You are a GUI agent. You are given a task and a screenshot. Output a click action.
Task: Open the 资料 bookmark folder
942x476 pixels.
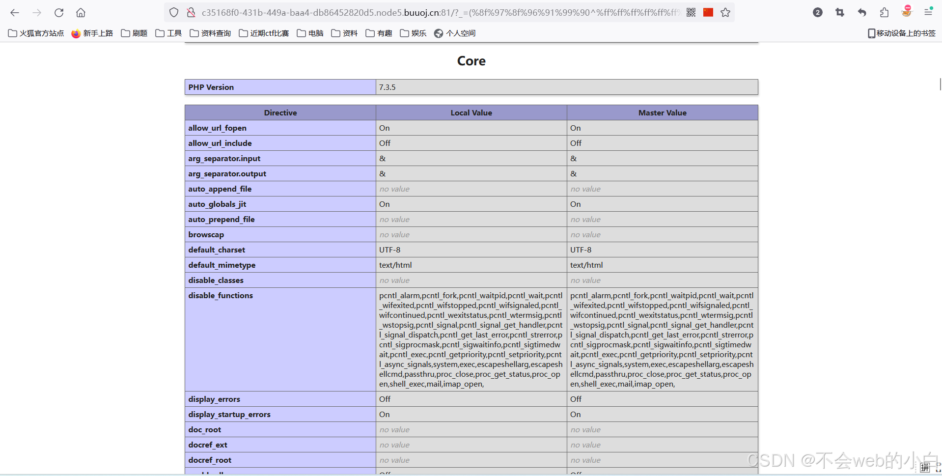[x=345, y=33]
